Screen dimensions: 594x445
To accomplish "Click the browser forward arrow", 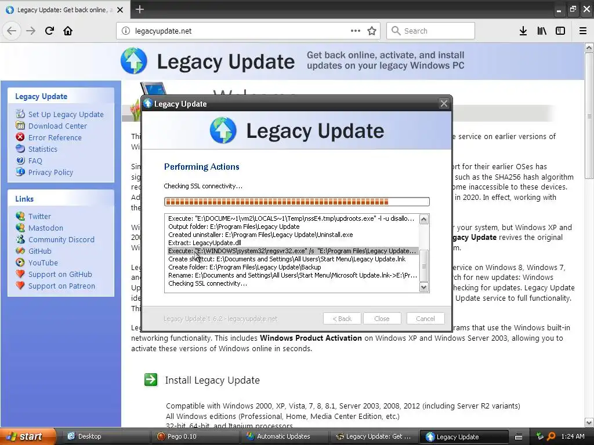I will 31,31.
